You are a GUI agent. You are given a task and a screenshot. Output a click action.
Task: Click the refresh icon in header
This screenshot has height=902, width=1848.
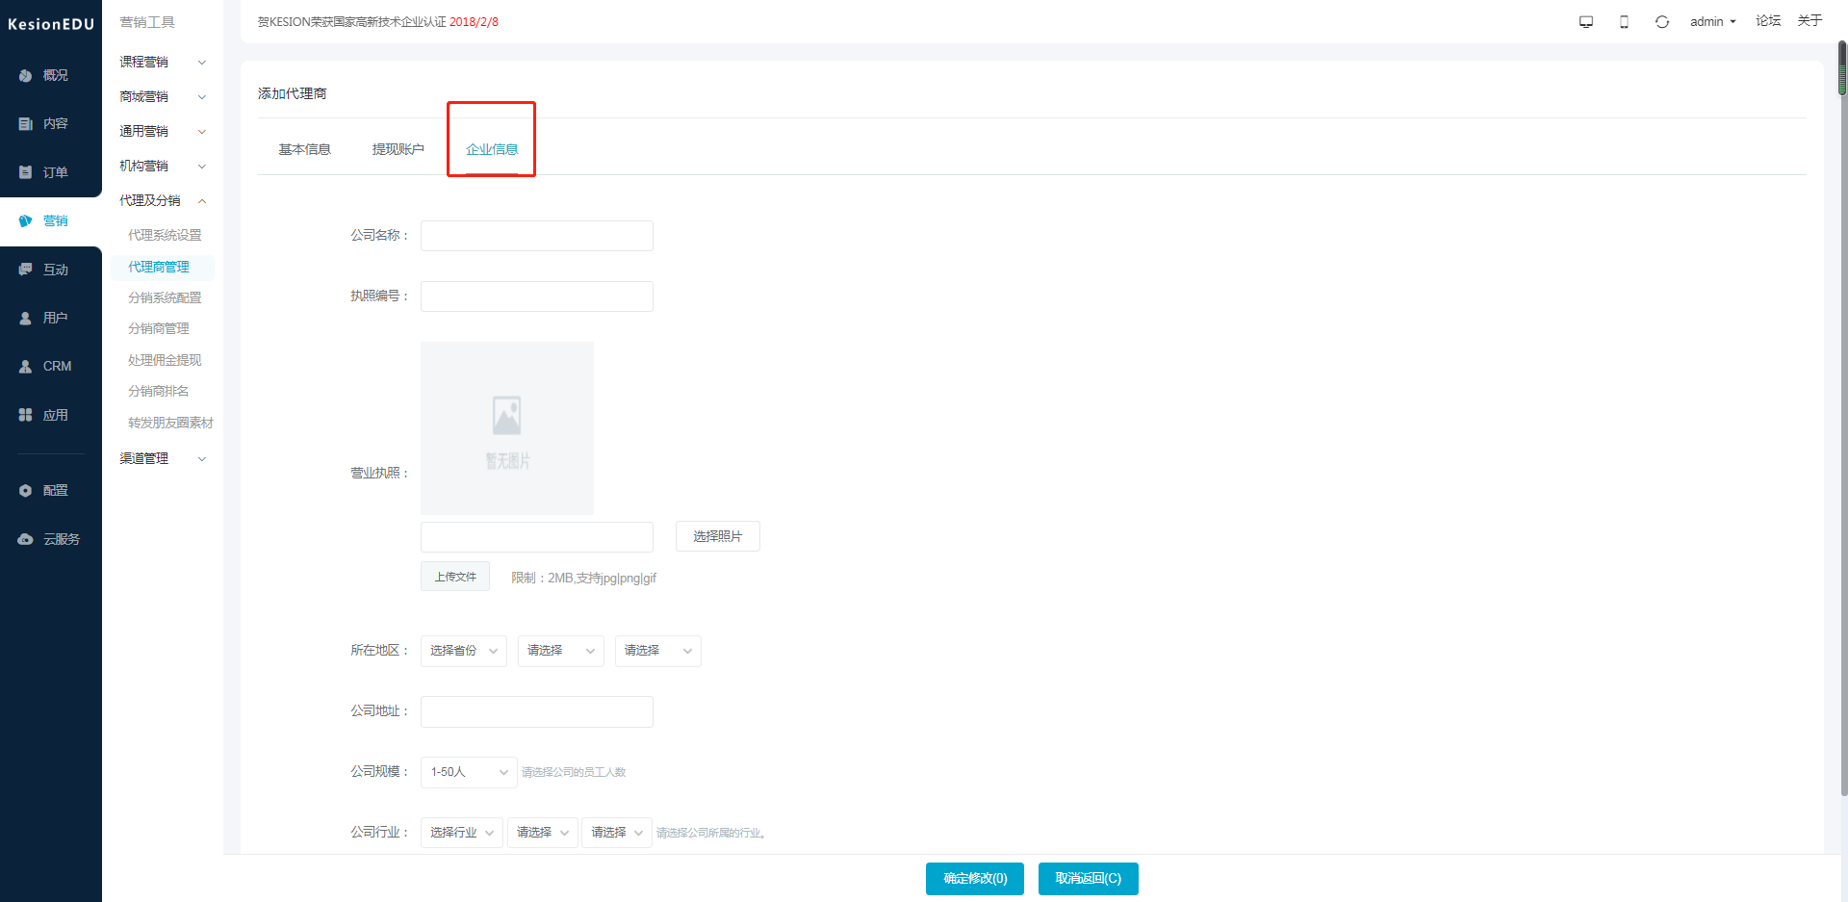(x=1662, y=21)
